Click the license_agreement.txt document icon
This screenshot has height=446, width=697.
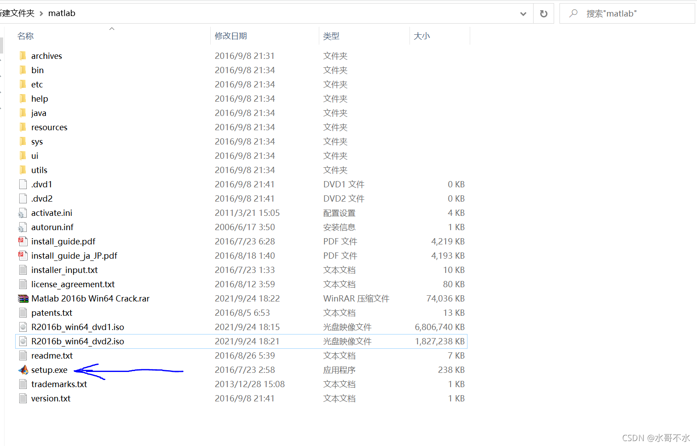(23, 284)
